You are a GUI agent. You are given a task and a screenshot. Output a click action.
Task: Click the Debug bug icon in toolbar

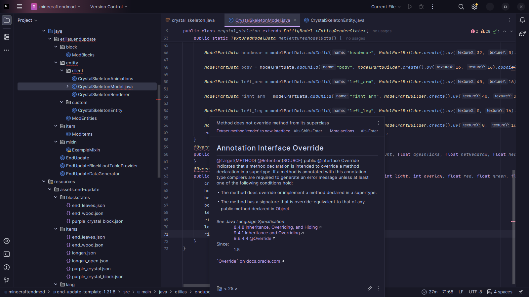(421, 7)
